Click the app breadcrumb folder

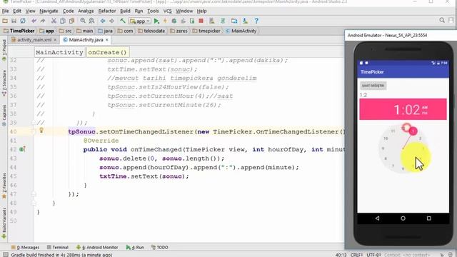click(x=46, y=31)
